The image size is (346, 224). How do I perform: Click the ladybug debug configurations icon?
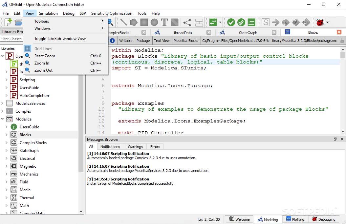(x=320, y=22)
